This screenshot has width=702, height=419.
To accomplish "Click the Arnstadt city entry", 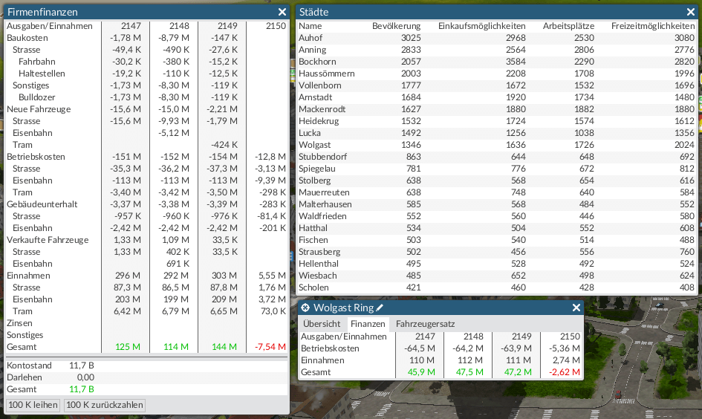I will tap(496, 97).
